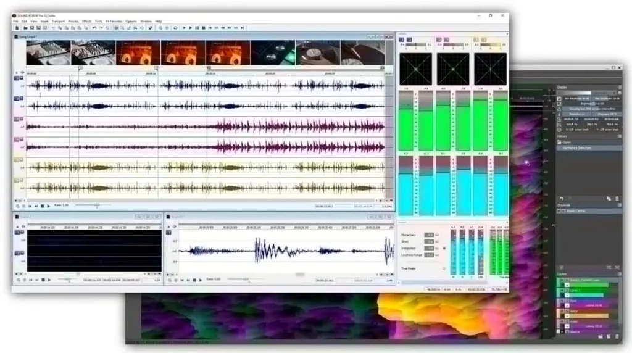Click the Undo arrow in the toolbar
Image resolution: width=632 pixels, height=353 pixels.
pos(94,28)
